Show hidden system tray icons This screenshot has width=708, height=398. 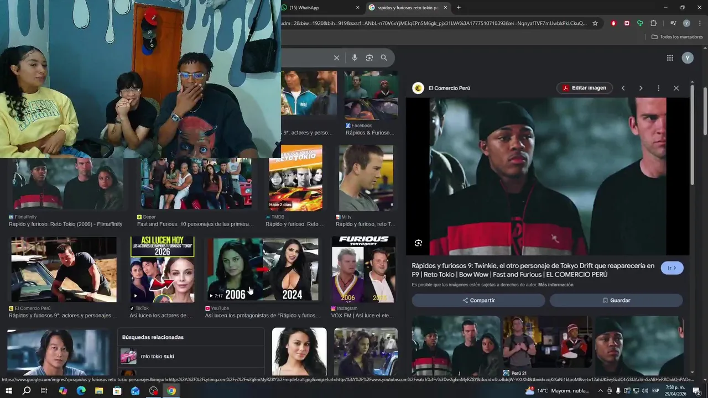pos(600,391)
